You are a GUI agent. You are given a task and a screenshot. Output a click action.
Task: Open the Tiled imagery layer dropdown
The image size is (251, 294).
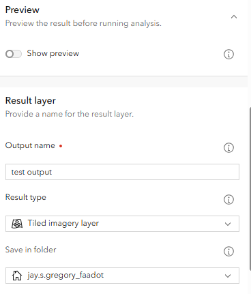pos(122,224)
